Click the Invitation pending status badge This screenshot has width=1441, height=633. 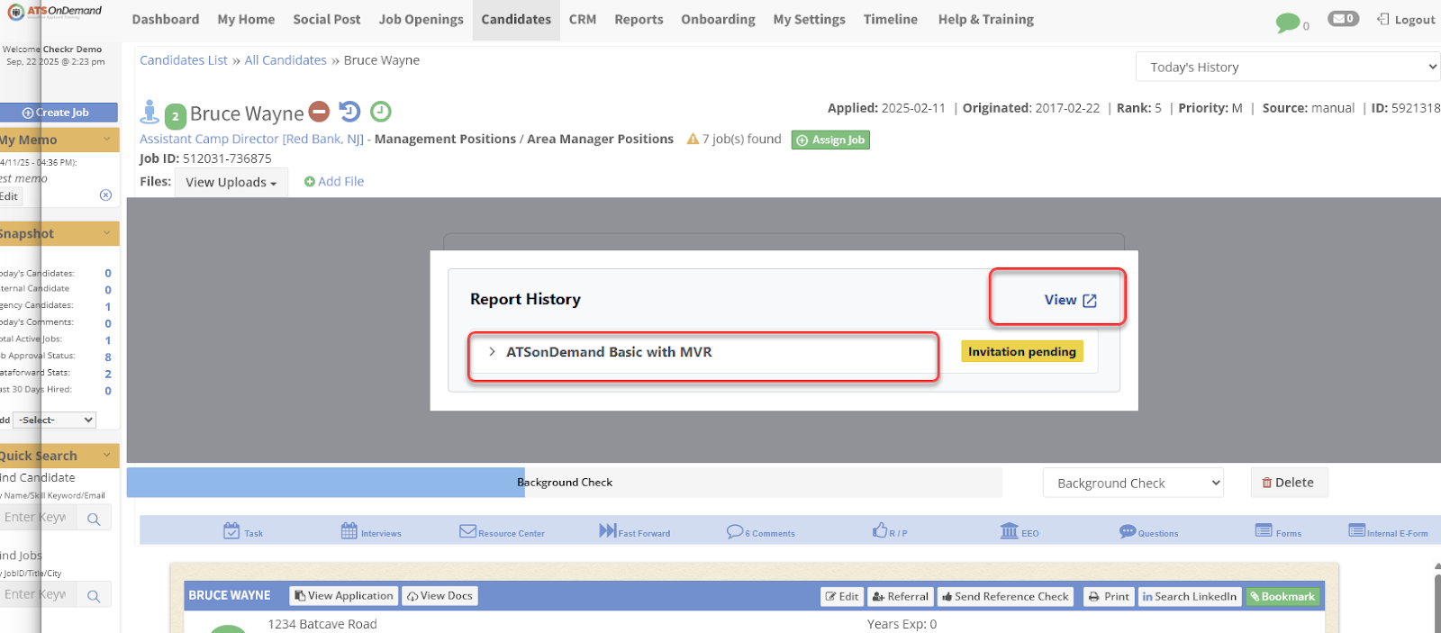[1022, 351]
